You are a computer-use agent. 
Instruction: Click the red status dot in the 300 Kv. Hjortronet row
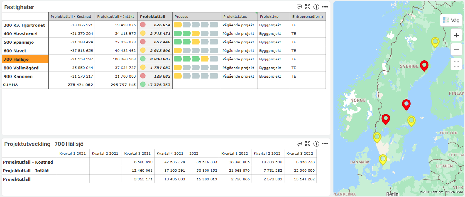click(143, 25)
